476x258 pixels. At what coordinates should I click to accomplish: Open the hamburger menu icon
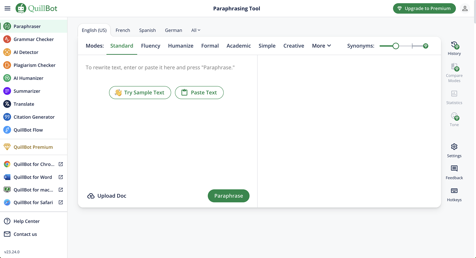pos(7,8)
